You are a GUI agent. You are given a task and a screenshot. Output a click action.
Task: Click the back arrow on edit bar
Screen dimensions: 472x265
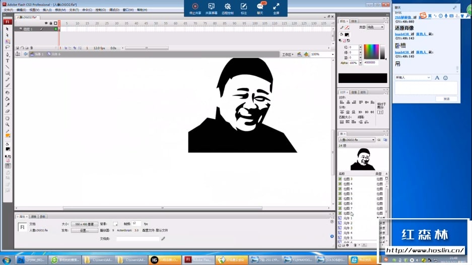click(26, 54)
